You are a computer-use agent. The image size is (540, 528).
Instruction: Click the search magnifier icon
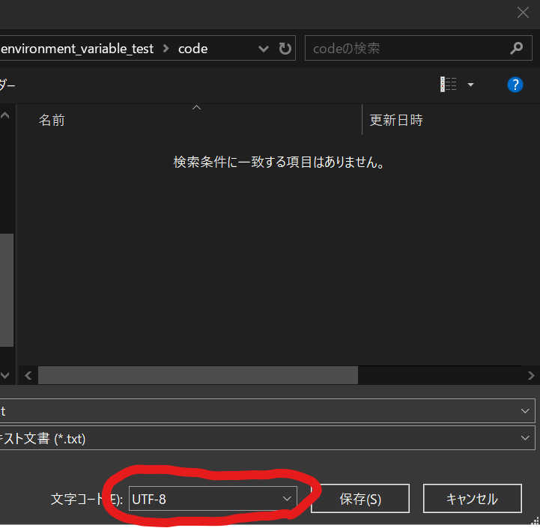(x=516, y=48)
